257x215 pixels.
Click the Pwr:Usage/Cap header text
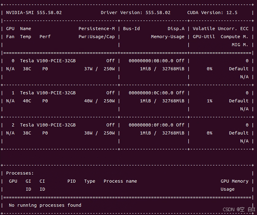click(x=97, y=37)
